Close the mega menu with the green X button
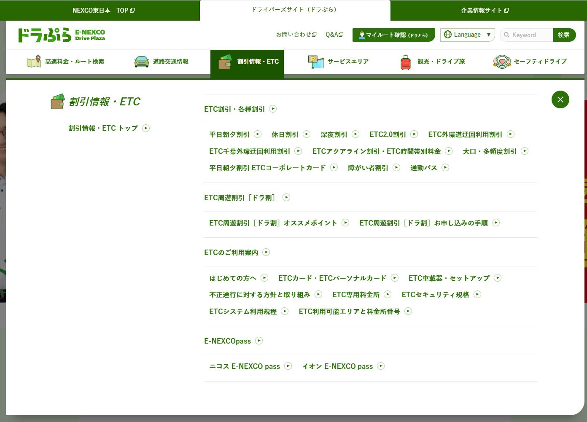 click(560, 99)
